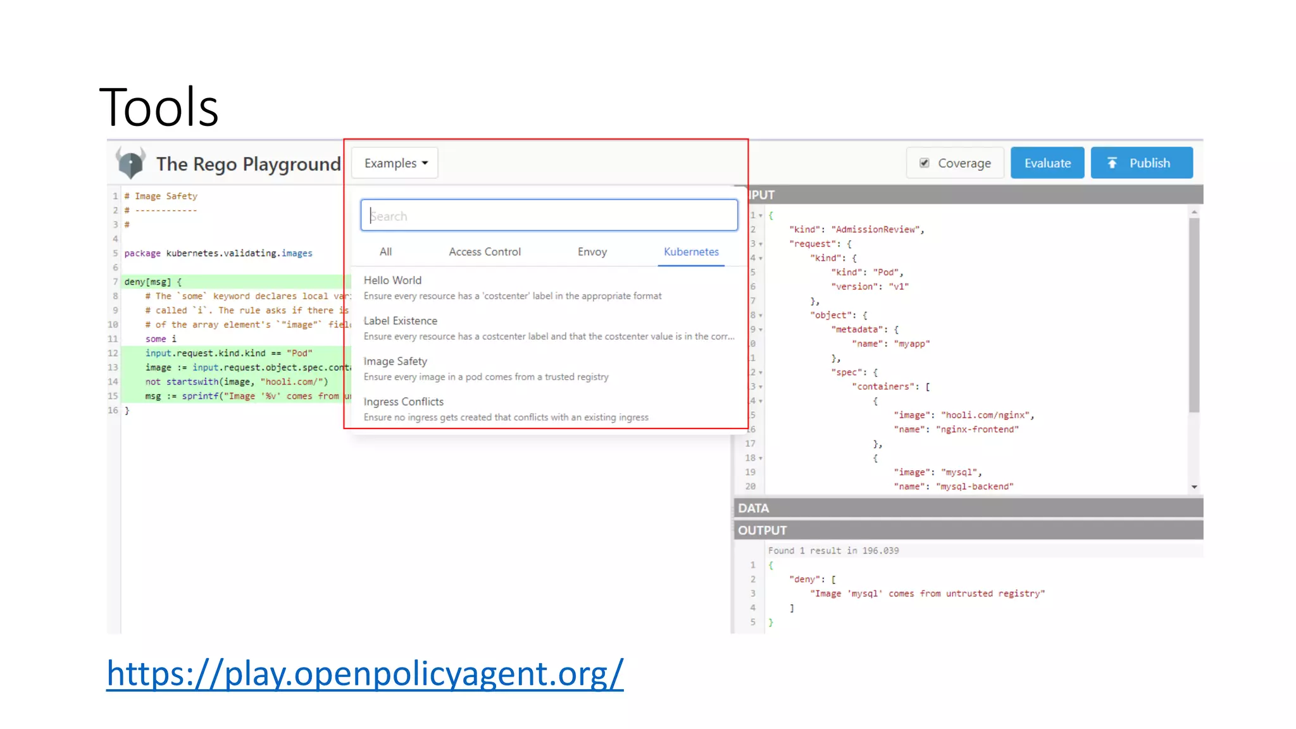Choose the Ingress Conflicts example
The height and width of the screenshot is (729, 1296).
point(549,409)
